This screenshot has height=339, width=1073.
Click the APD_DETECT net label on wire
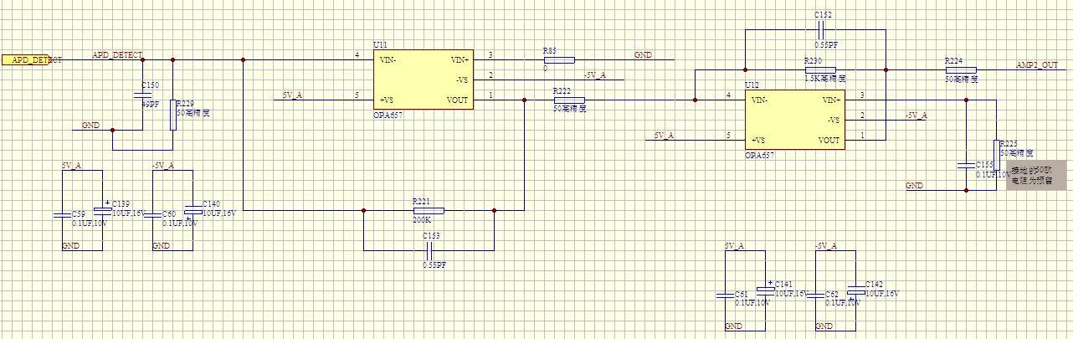[117, 55]
